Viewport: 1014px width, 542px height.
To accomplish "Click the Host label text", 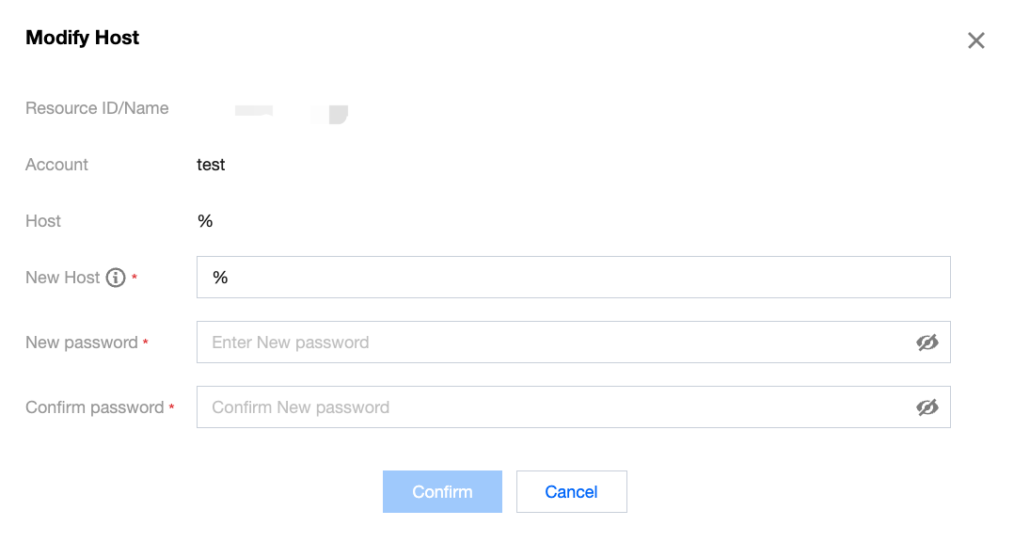I will (43, 221).
